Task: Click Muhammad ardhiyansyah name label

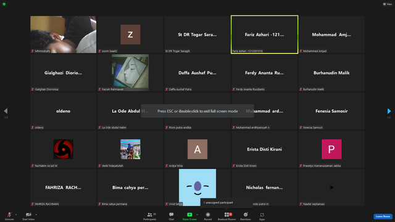Action: click(252, 128)
